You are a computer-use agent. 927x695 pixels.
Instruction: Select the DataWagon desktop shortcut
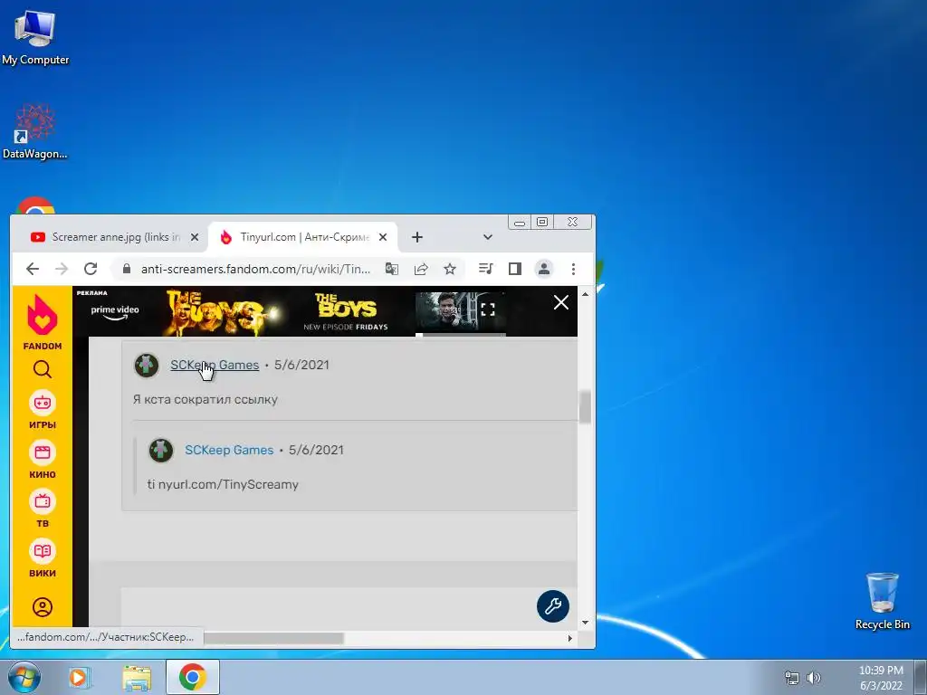[35, 131]
